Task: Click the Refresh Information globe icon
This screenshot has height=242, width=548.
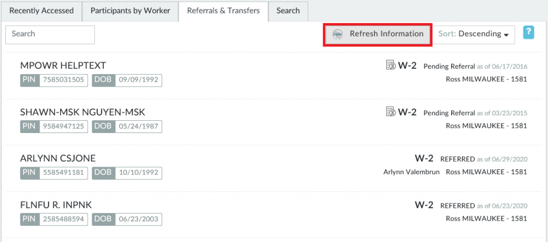Action: click(338, 34)
